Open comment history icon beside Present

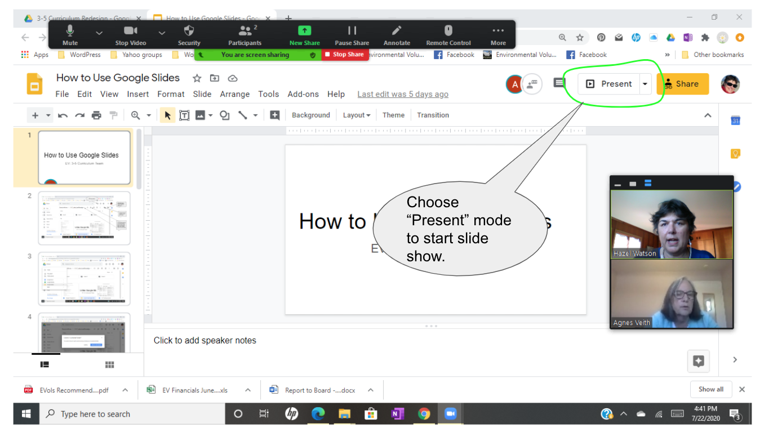click(x=559, y=83)
